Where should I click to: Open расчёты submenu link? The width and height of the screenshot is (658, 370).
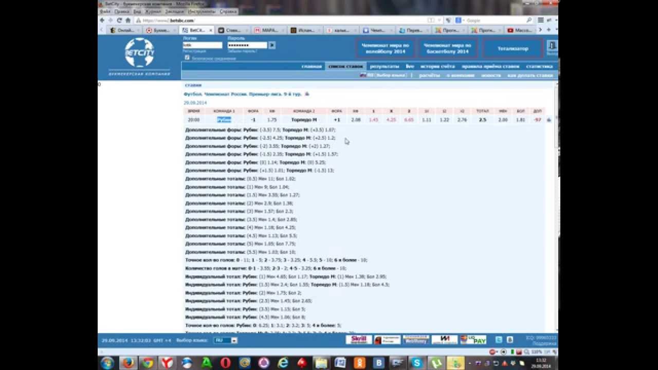coord(429,75)
